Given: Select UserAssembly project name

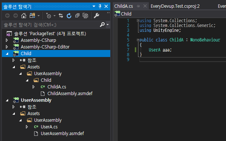Looking at the screenshot, I should [x=36, y=100].
